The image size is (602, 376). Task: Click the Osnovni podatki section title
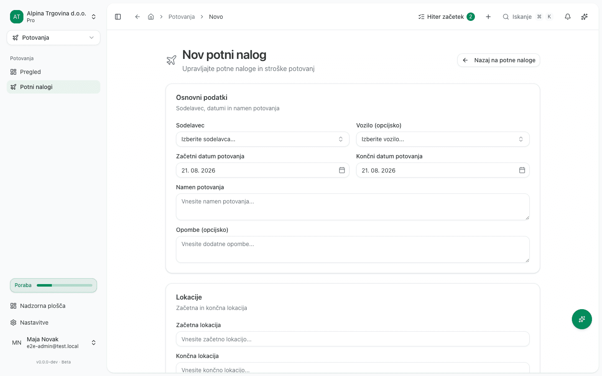pyautogui.click(x=202, y=97)
